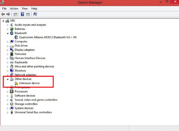179x131 pixels.
Task: Open the blue Help toolbar icon
Action: [x=22, y=14]
